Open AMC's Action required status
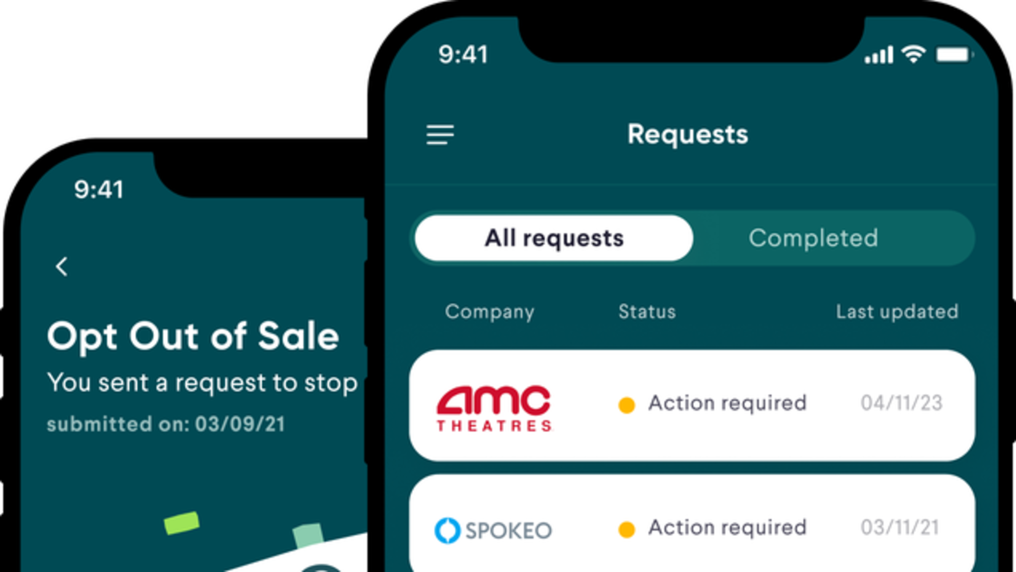The height and width of the screenshot is (572, 1016). coord(727,404)
